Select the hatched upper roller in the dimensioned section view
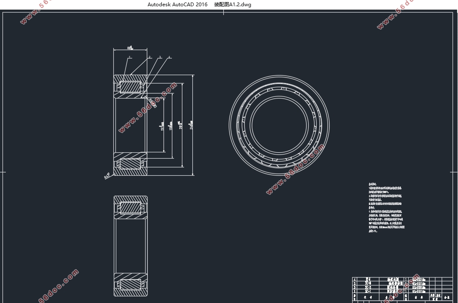The width and height of the screenshot is (458, 303). point(130,88)
